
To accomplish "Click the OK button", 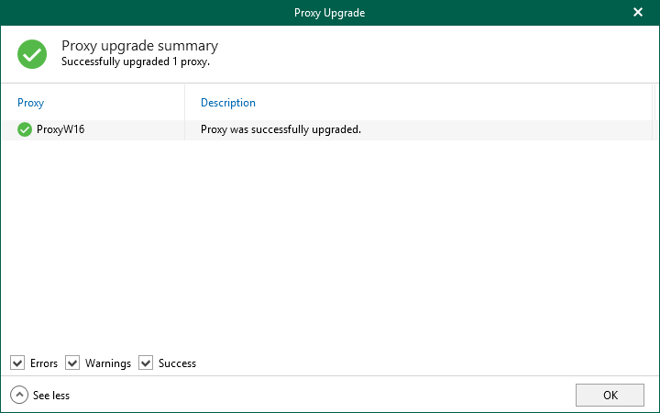I will coord(610,395).
